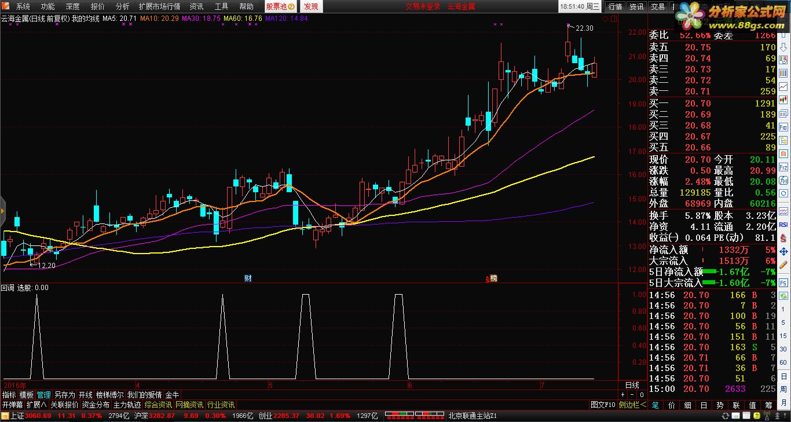The image size is (791, 422).
Task: Click the 股票池 button
Action: pos(281,6)
